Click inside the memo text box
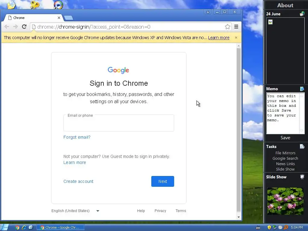308x231 pixels. tap(283, 114)
